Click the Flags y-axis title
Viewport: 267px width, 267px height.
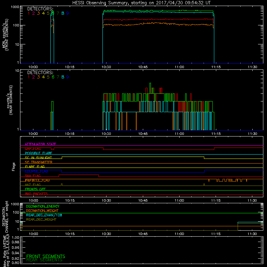tap(14, 167)
